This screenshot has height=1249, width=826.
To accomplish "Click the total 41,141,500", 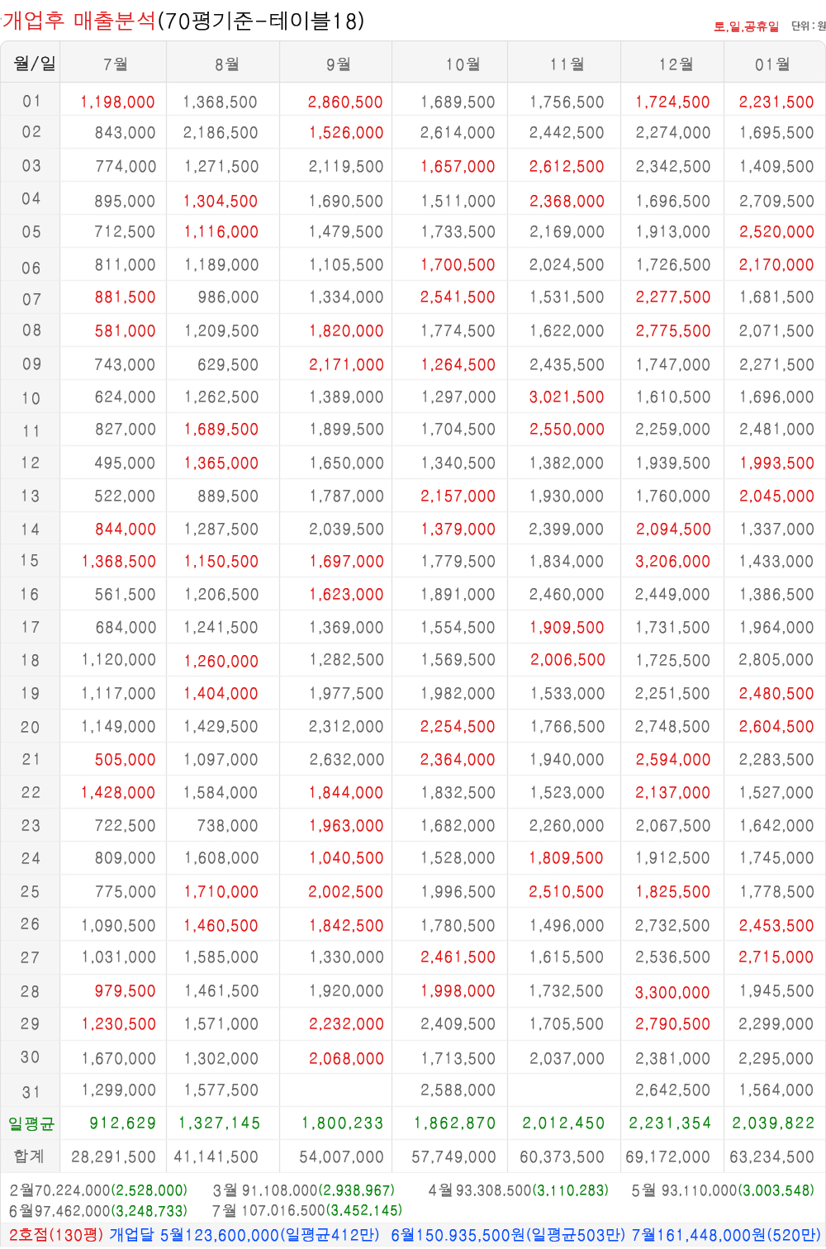I will click(216, 1157).
